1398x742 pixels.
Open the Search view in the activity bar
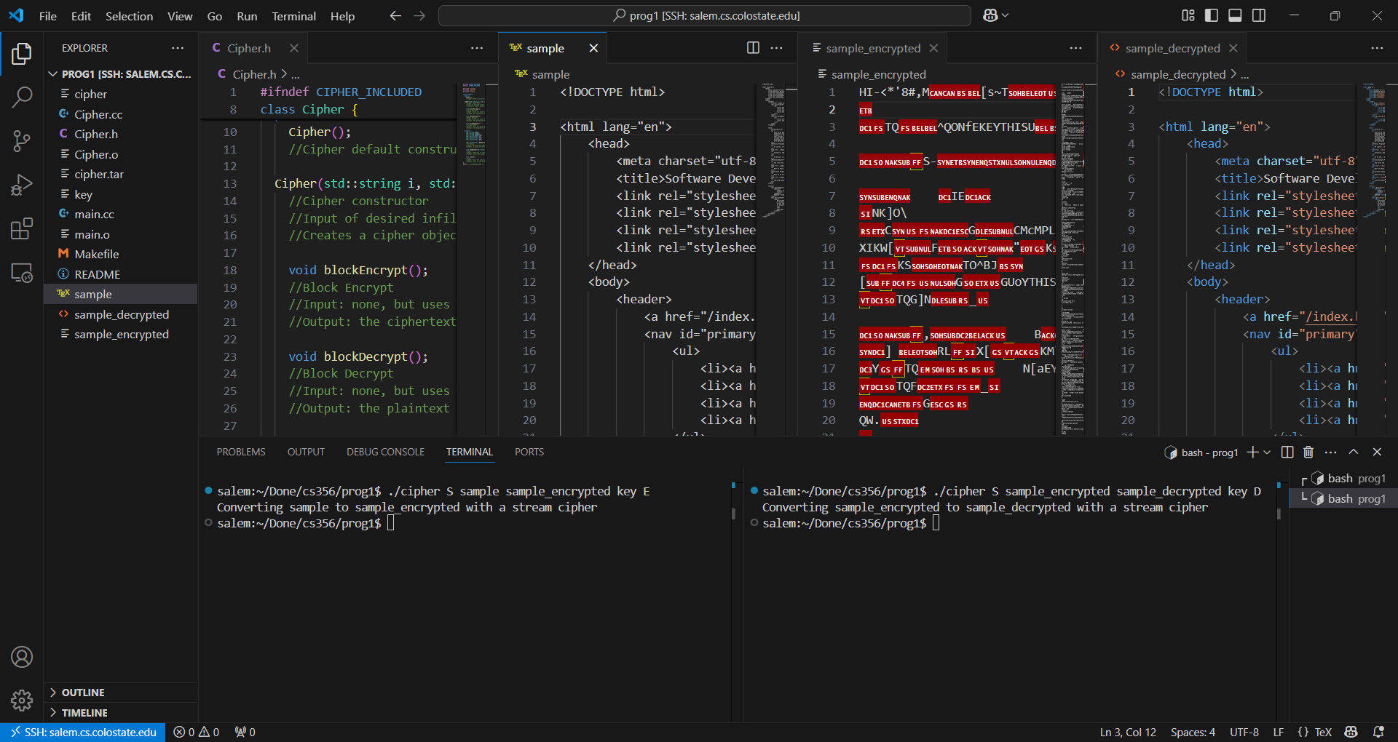22,97
